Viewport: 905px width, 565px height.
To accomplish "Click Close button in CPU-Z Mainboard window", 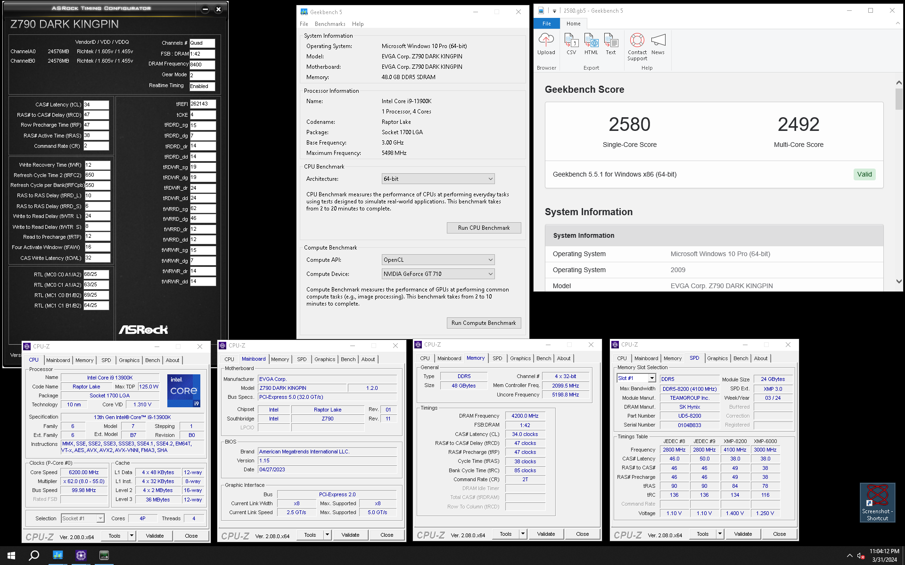I will pyautogui.click(x=387, y=535).
